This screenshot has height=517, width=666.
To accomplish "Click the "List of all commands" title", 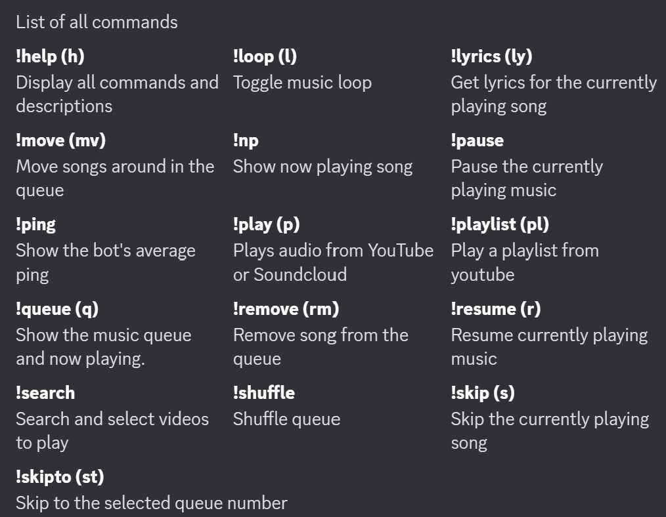I will (x=97, y=22).
